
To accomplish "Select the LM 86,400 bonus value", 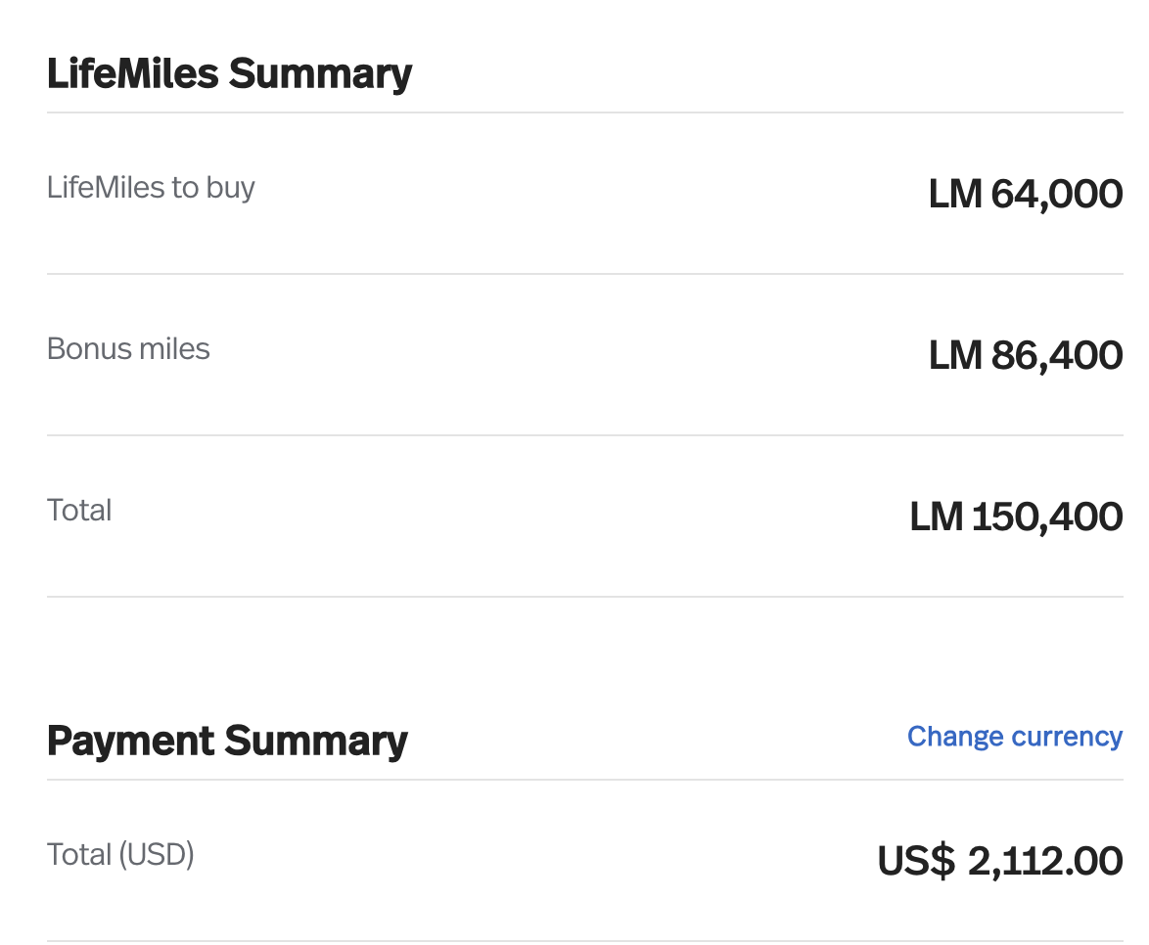I will click(x=1025, y=355).
